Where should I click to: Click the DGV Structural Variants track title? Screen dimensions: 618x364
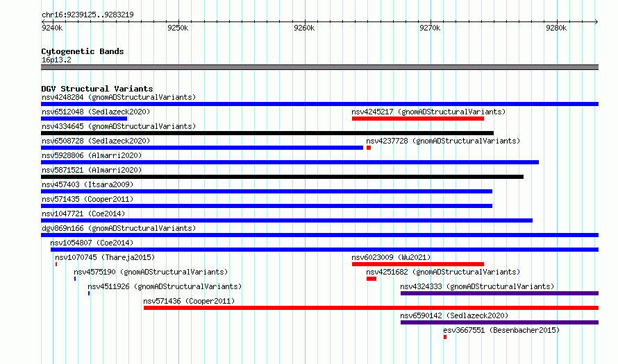pos(97,89)
